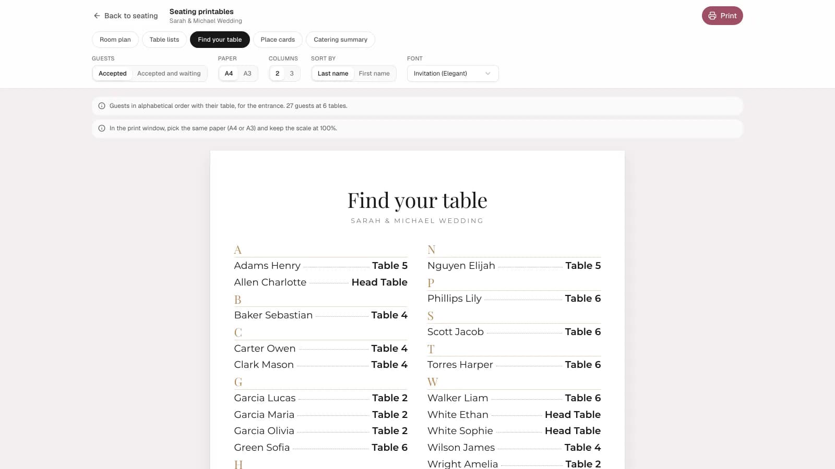Click the Garcia Maria entry
835x469 pixels.
click(x=320, y=415)
